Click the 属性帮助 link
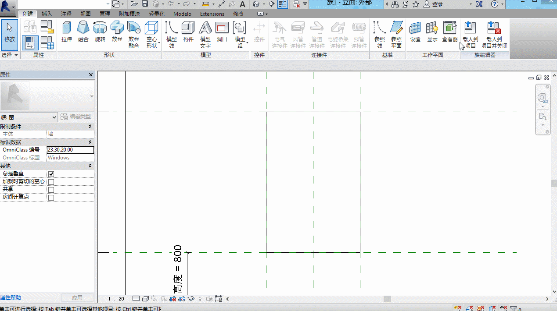 coord(11,297)
